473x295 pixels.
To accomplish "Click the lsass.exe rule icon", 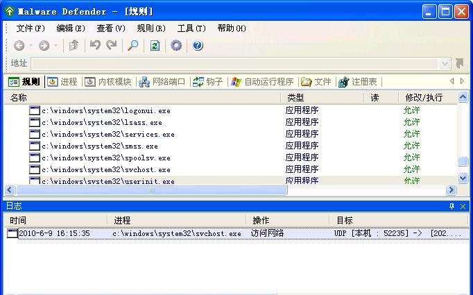I will [x=35, y=122].
